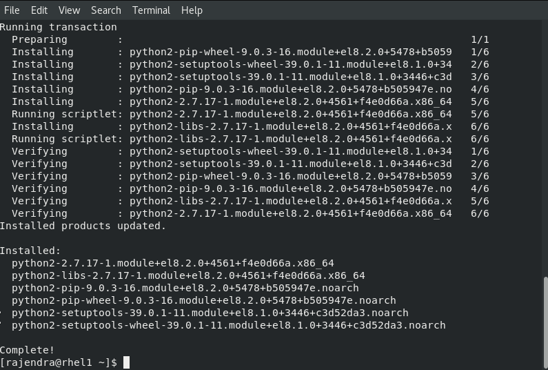Click the "Running transaction" line
This screenshot has height=370, width=548.
(59, 27)
